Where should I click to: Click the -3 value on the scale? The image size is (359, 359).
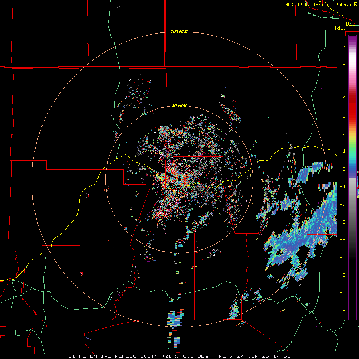pos(343,222)
